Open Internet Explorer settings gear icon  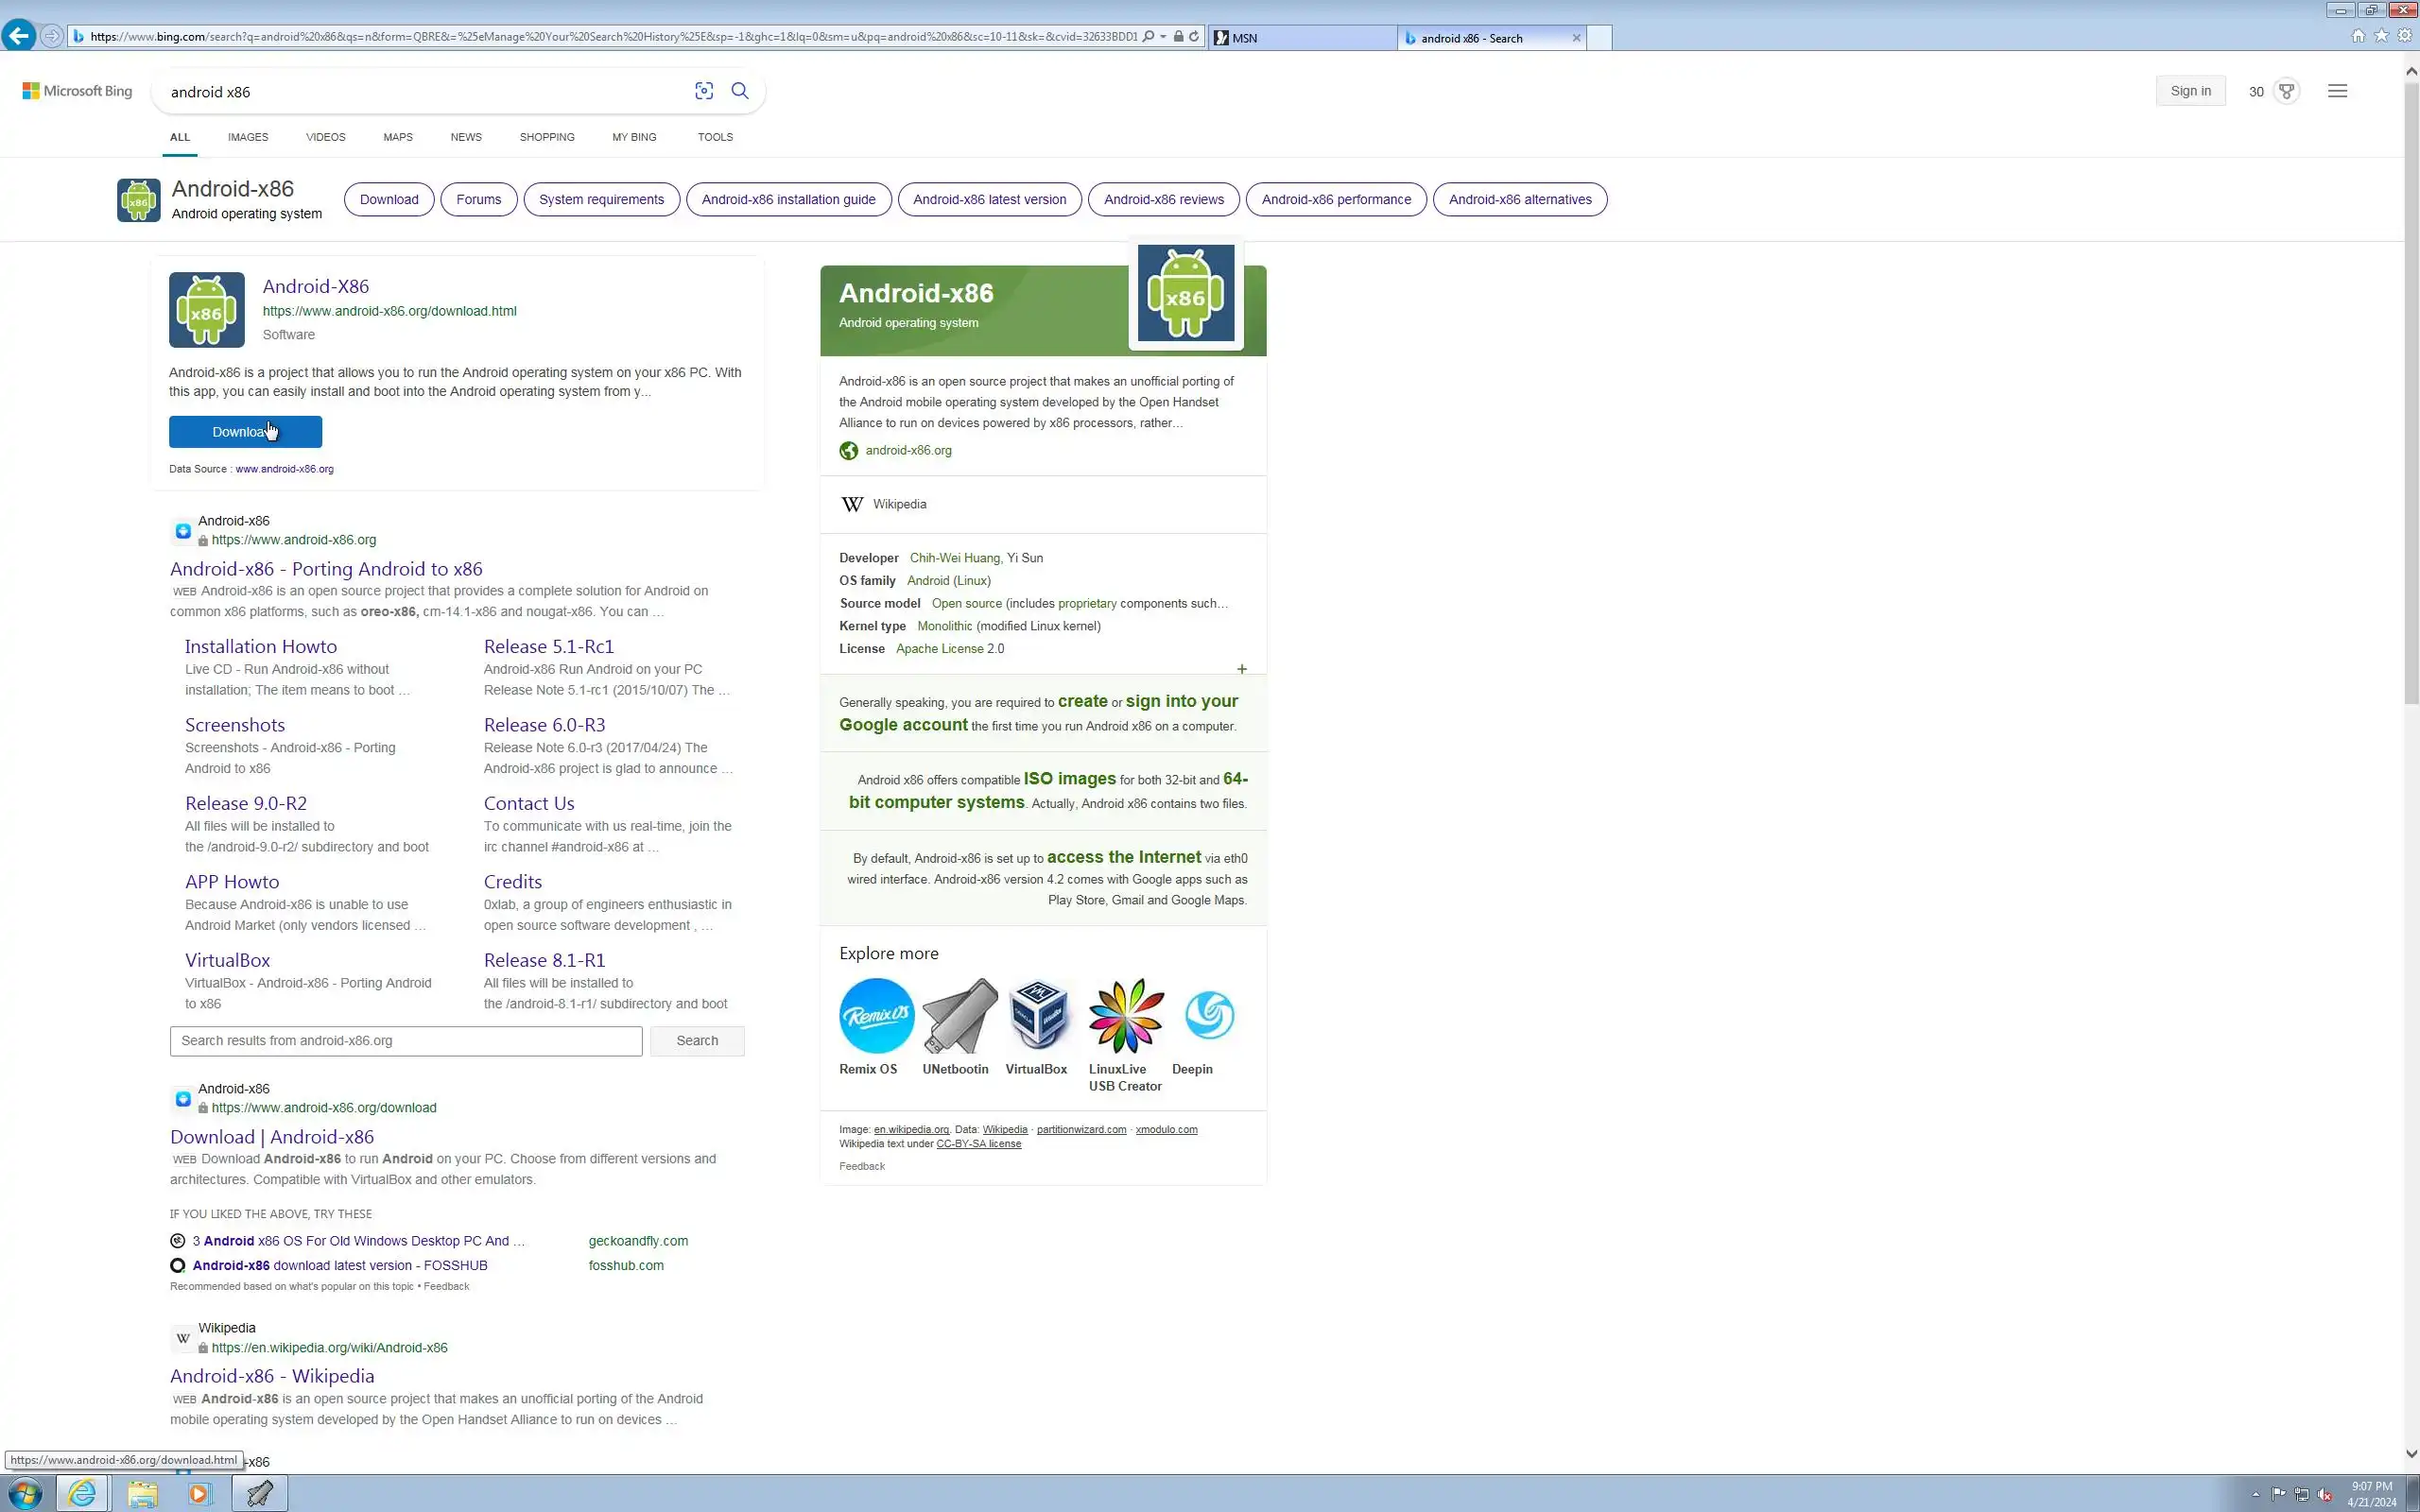(x=2405, y=36)
